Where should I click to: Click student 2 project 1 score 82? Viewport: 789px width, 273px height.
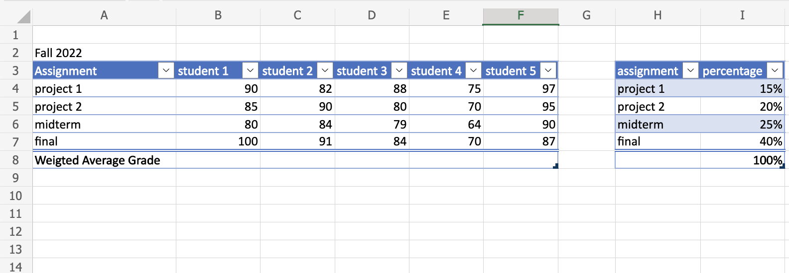(x=297, y=88)
